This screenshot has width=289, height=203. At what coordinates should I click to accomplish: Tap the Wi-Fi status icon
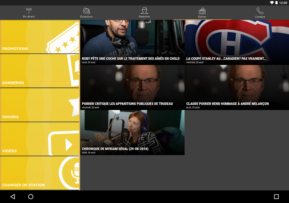[x=272, y=3]
